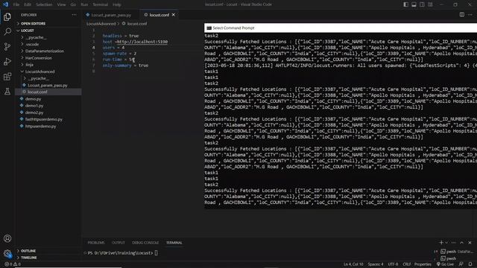Open the Run and Debug view

pyautogui.click(x=7, y=61)
